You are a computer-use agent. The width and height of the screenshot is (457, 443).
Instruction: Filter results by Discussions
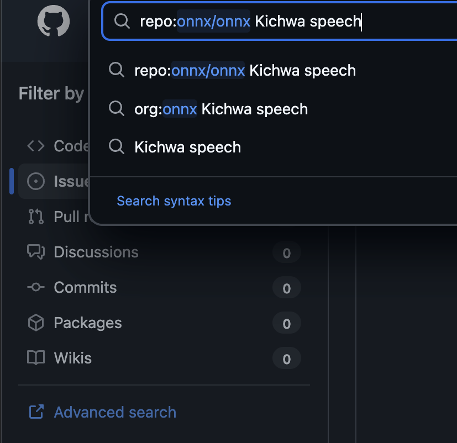click(x=96, y=252)
